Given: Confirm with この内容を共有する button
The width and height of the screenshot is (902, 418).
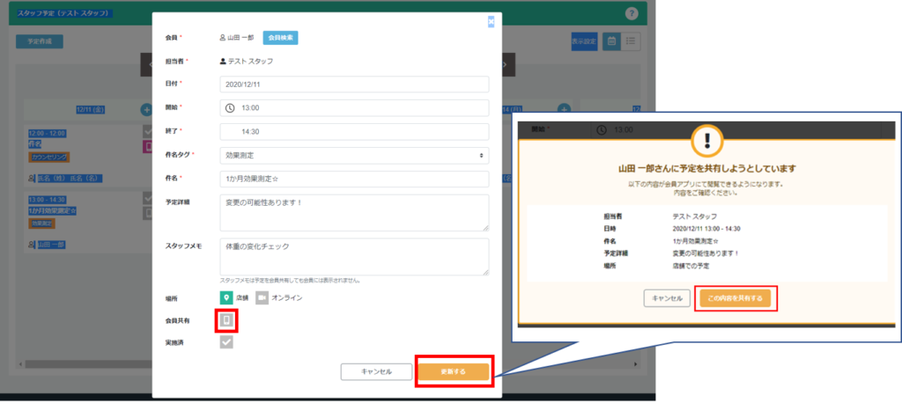Looking at the screenshot, I should click(736, 298).
